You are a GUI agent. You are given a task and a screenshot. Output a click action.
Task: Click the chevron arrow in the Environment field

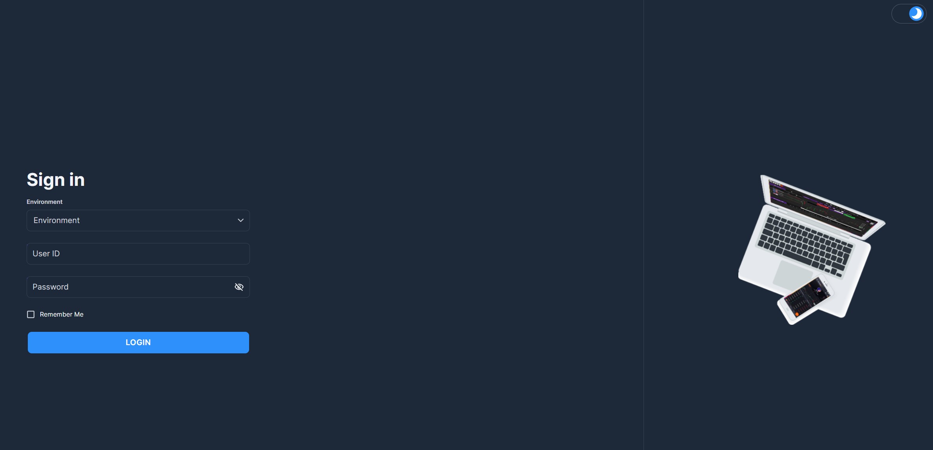click(240, 220)
